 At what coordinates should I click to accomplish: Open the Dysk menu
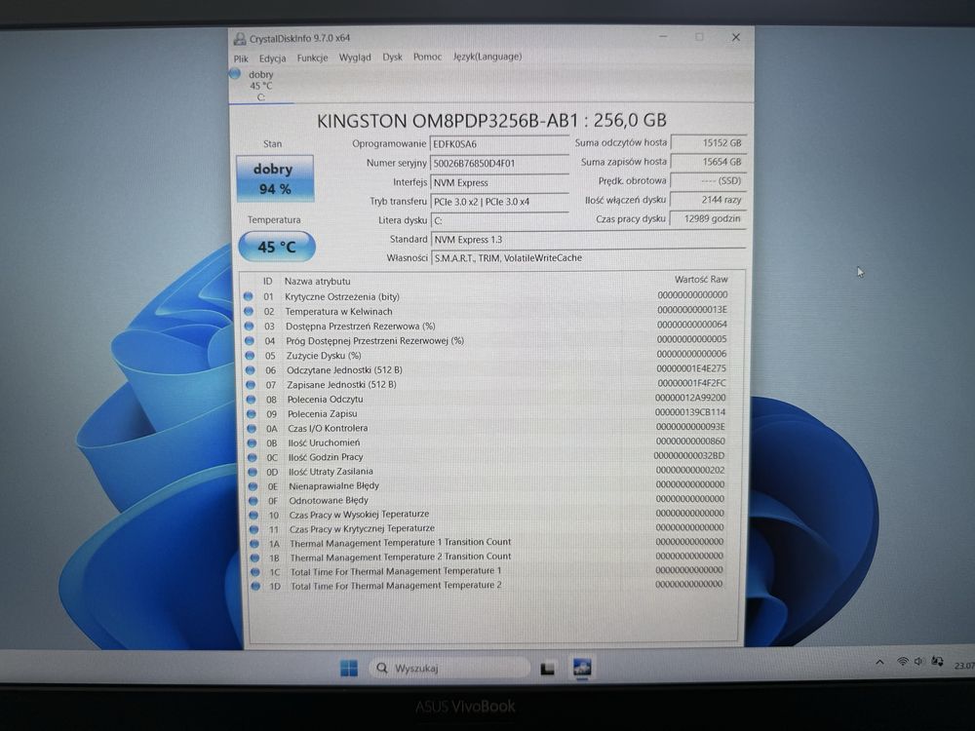pyautogui.click(x=392, y=57)
